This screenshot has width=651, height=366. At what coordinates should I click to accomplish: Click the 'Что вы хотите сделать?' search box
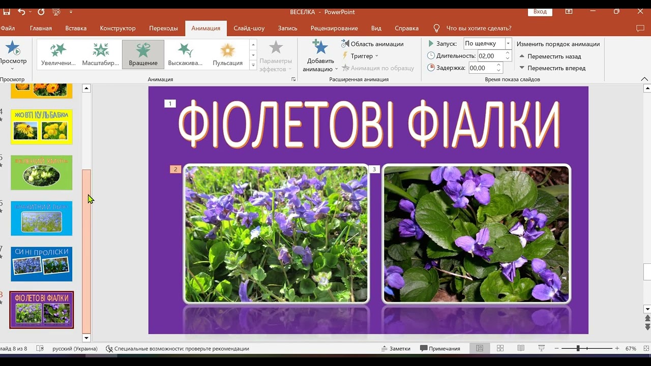(478, 28)
